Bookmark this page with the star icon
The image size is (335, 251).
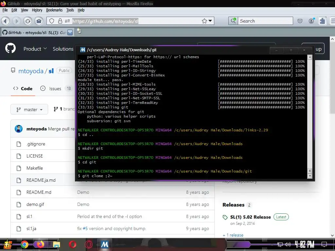click(204, 21)
